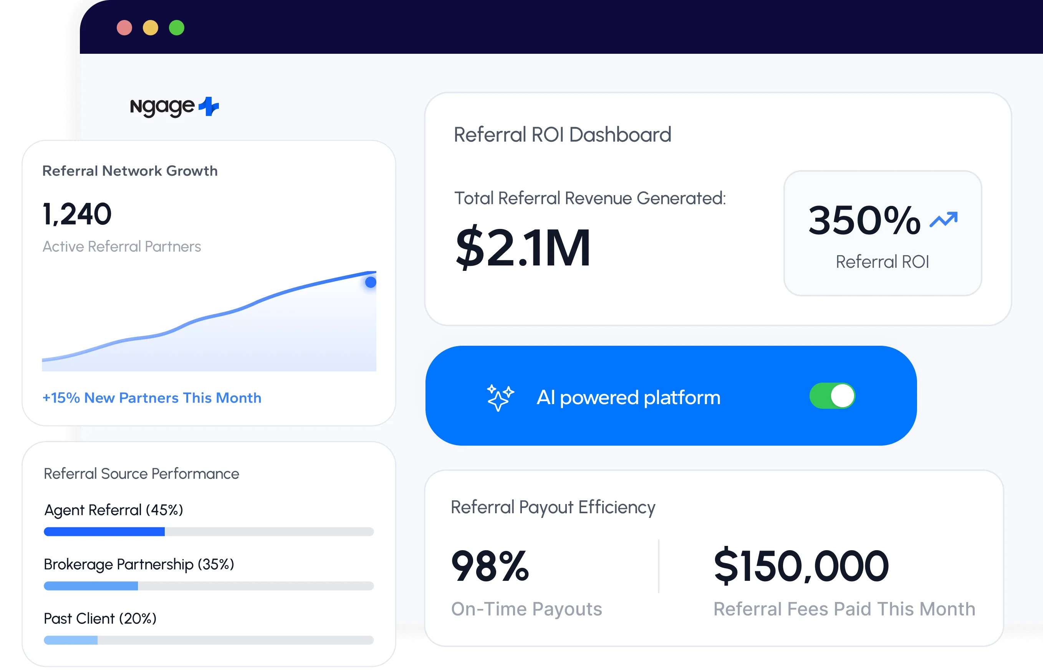
Task: Click the Brokerage Partnership (35%) label
Action: pos(139,564)
